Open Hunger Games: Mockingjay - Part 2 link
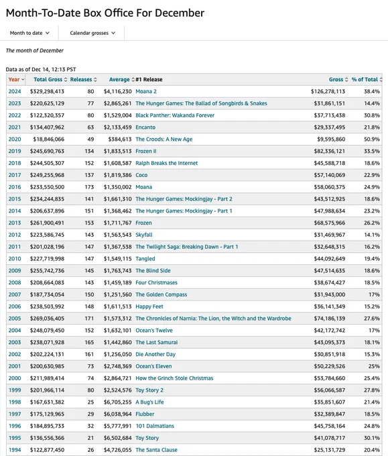The image size is (388, 456). click(x=184, y=199)
